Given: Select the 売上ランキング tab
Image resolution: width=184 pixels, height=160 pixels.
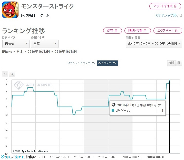Looking at the screenshot, I should pyautogui.click(x=107, y=63).
